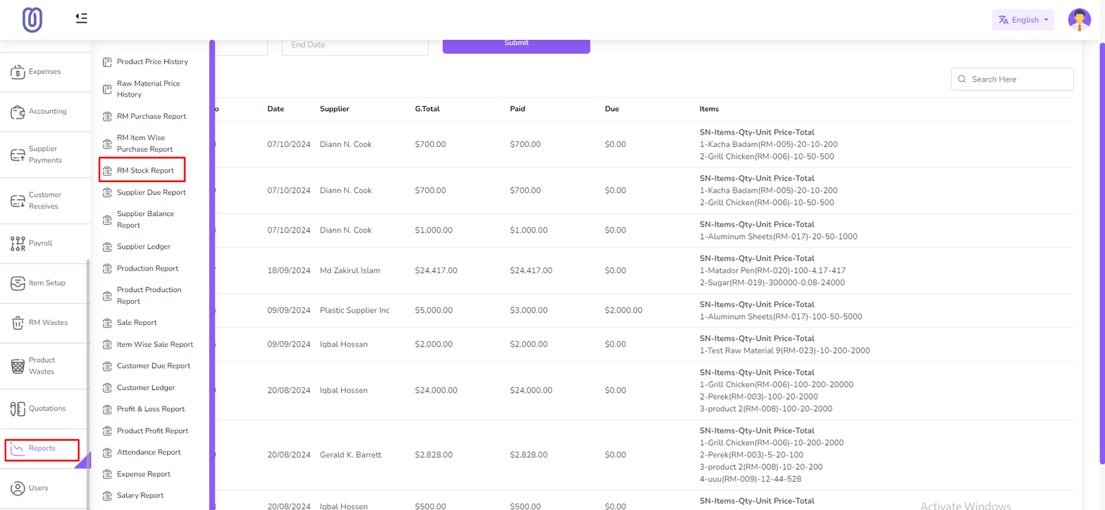Open the user profile avatar

click(x=1079, y=19)
